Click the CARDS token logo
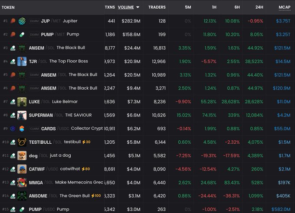The width and height of the screenshot is (295, 213). (x=22, y=129)
